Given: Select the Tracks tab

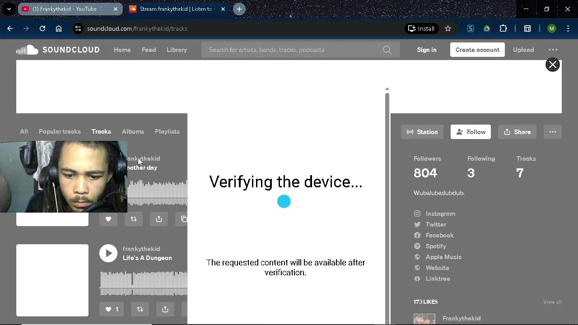Looking at the screenshot, I should pos(101,131).
